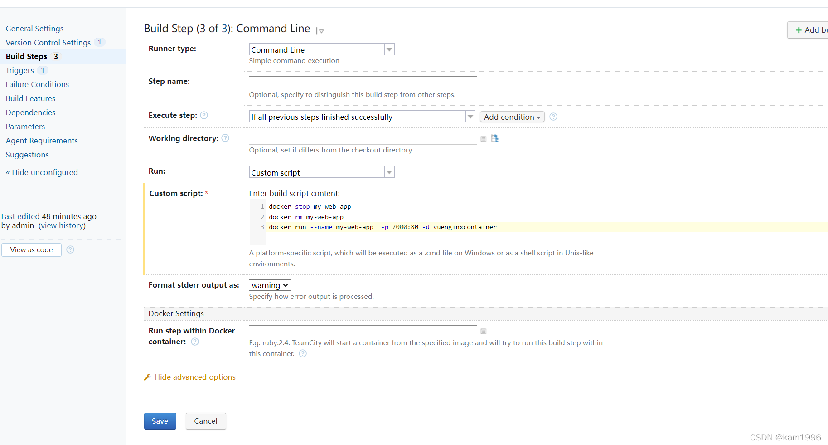This screenshot has height=445, width=828.
Task: Click the Save button
Action: tap(160, 421)
